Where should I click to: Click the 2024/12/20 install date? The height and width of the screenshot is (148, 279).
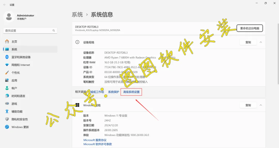(111, 125)
